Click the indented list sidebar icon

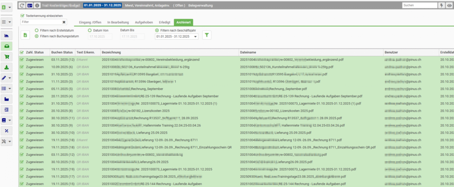(6, 110)
